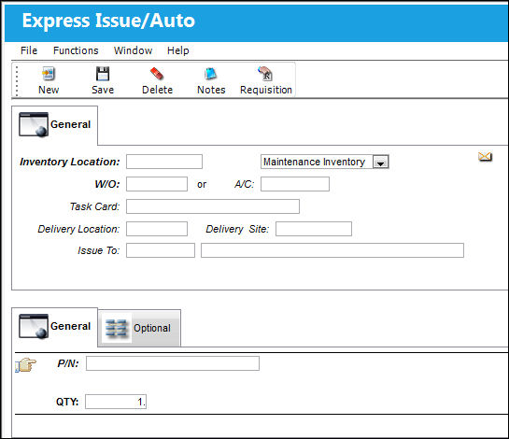Viewport: 509px width, 439px height.
Task: Click the long Issue To name field
Action: [332, 250]
